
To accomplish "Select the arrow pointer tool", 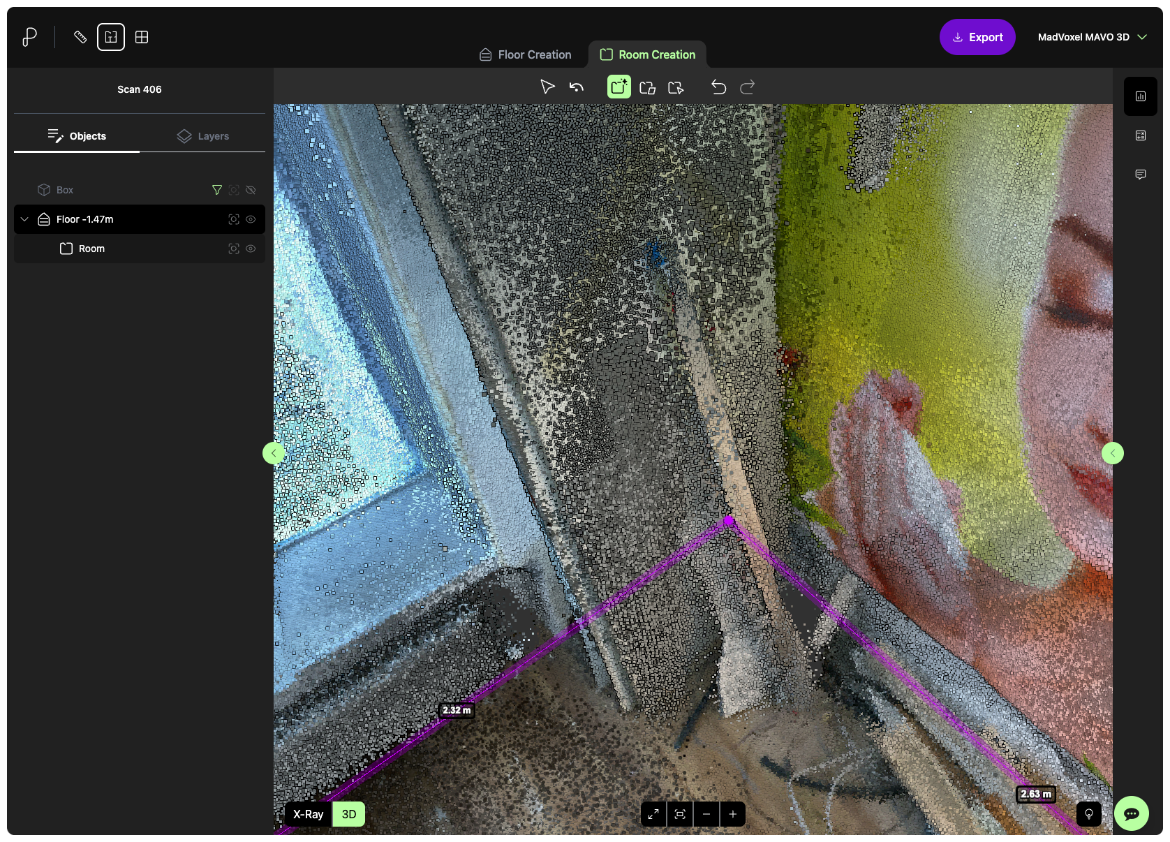I will point(547,87).
